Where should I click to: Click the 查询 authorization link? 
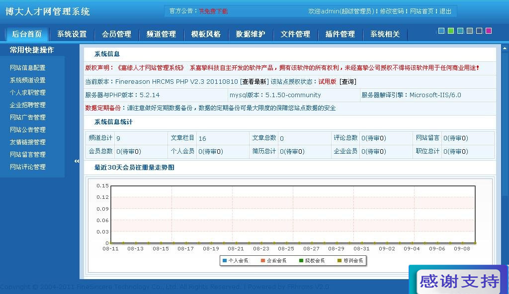[x=347, y=82]
